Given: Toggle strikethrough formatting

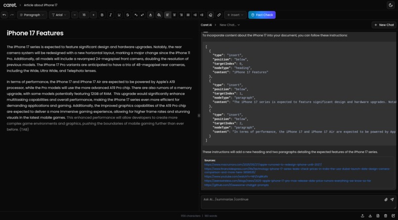Looking at the screenshot, I should [128, 15].
